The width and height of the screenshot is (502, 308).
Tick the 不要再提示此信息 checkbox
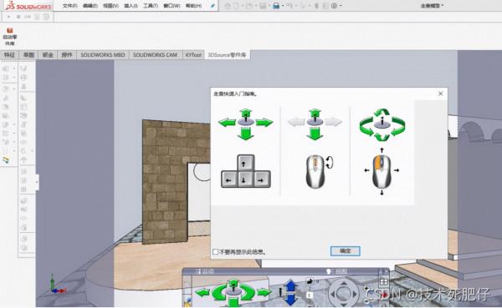216,252
